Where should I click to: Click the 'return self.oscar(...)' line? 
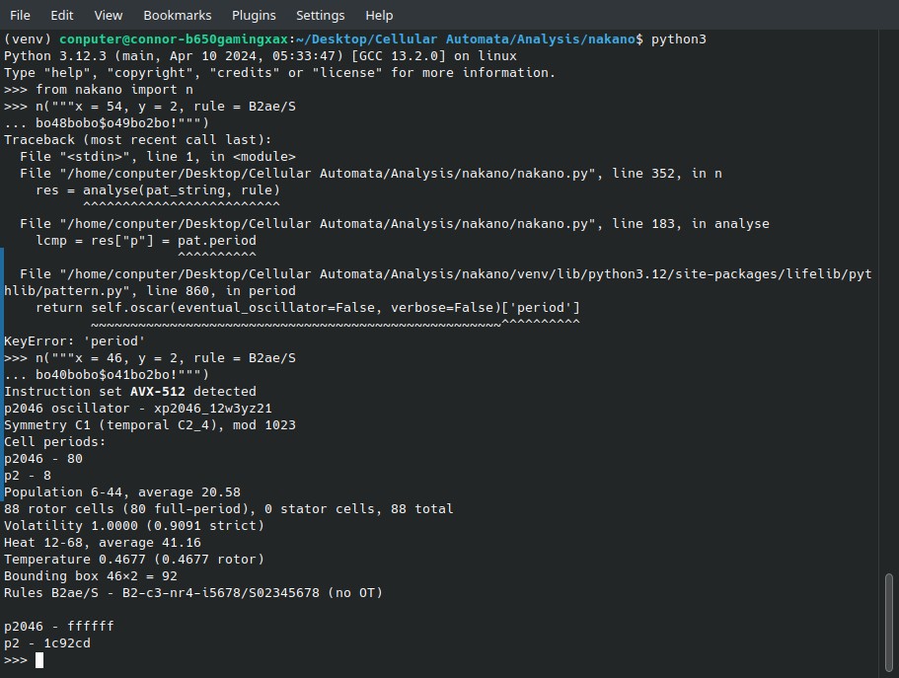tap(308, 308)
